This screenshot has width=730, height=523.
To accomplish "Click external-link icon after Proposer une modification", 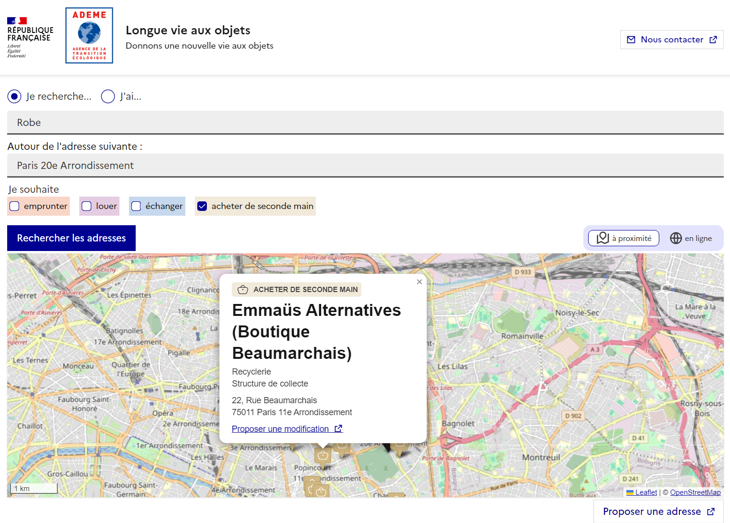I will click(x=338, y=429).
